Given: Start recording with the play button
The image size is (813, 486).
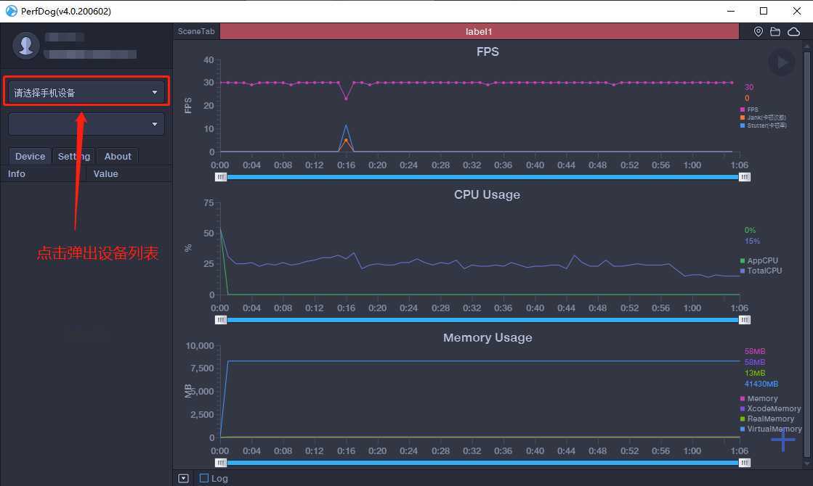Looking at the screenshot, I should [781, 62].
